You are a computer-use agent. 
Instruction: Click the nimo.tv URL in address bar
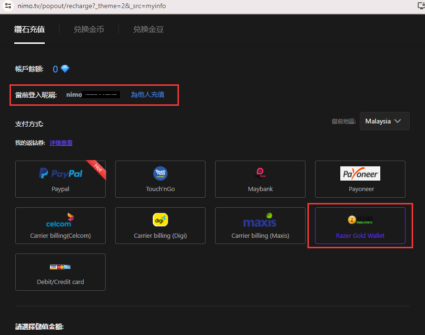point(91,6)
